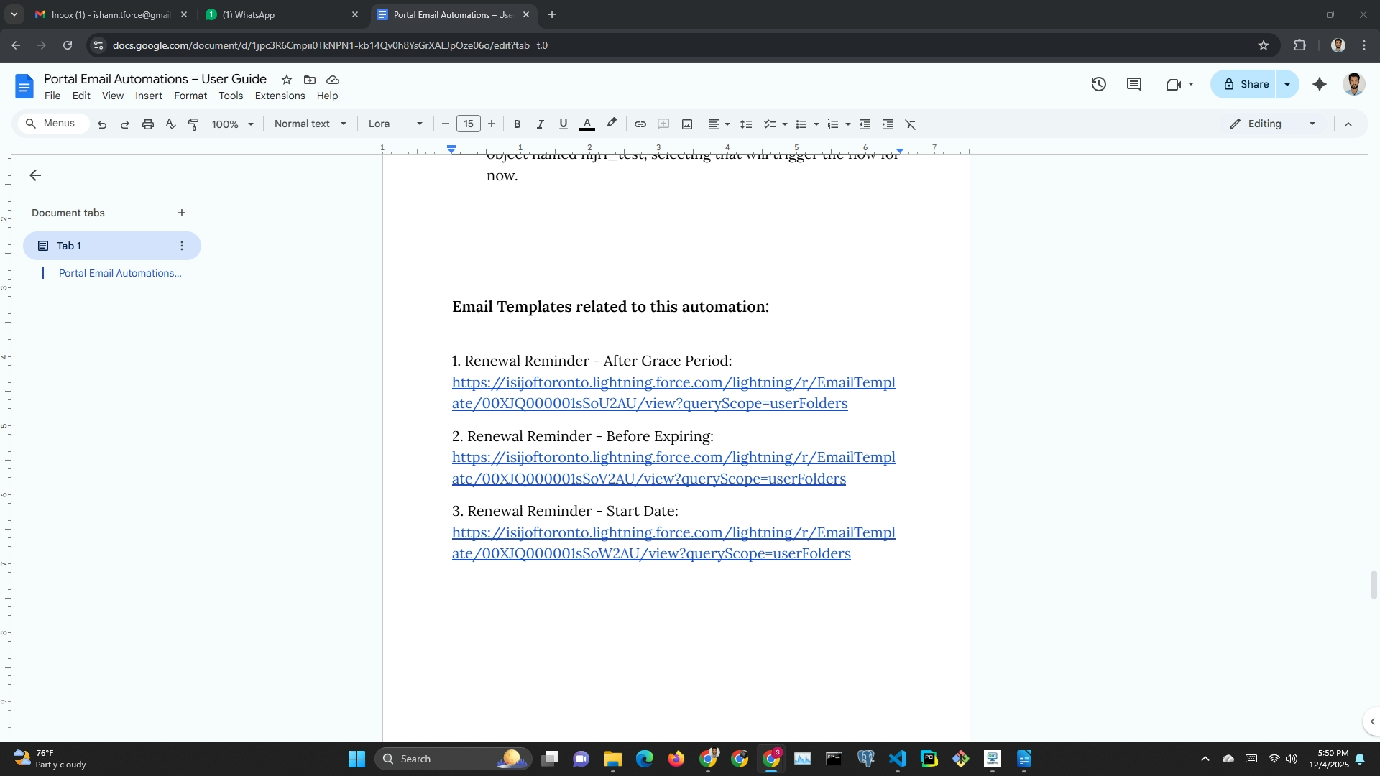Click the Spelling and grammar check icon
This screenshot has width=1380, height=776.
click(x=171, y=124)
